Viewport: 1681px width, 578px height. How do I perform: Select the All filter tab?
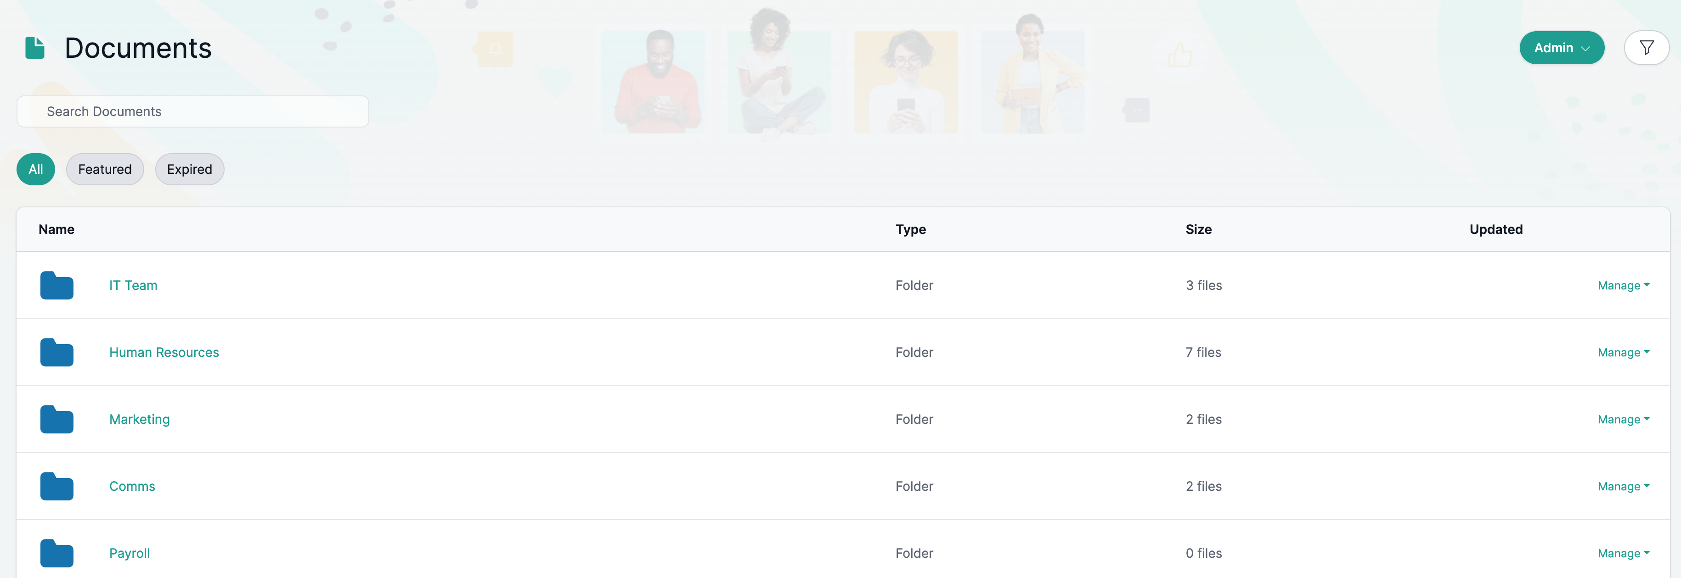(36, 169)
